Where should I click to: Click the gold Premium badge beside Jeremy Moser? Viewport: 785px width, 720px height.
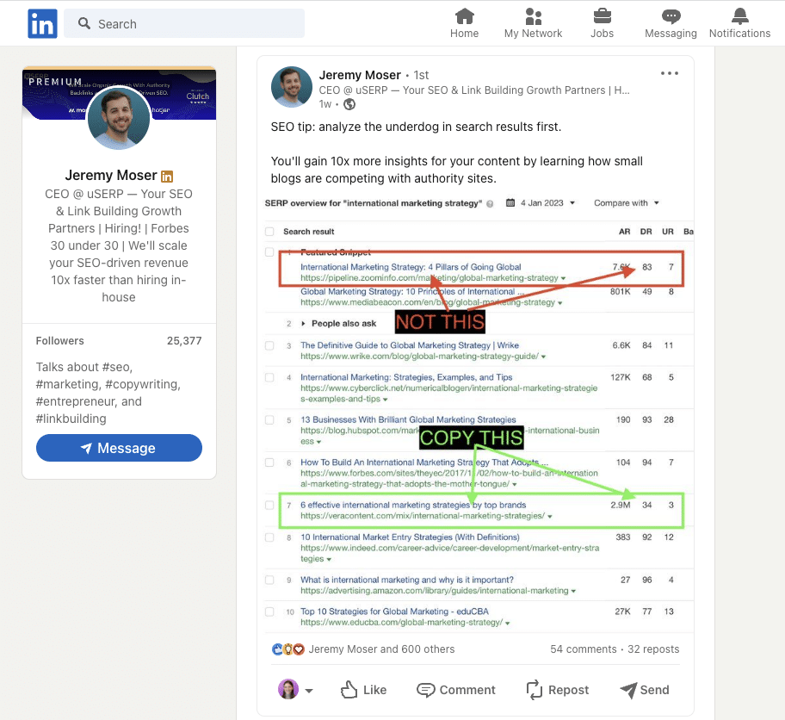point(167,177)
